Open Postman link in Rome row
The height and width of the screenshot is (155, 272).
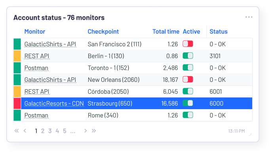tap(36, 115)
